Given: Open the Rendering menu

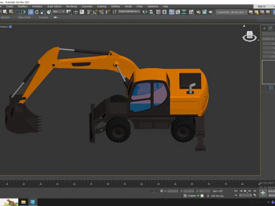Looking at the screenshot, I should point(72,6).
